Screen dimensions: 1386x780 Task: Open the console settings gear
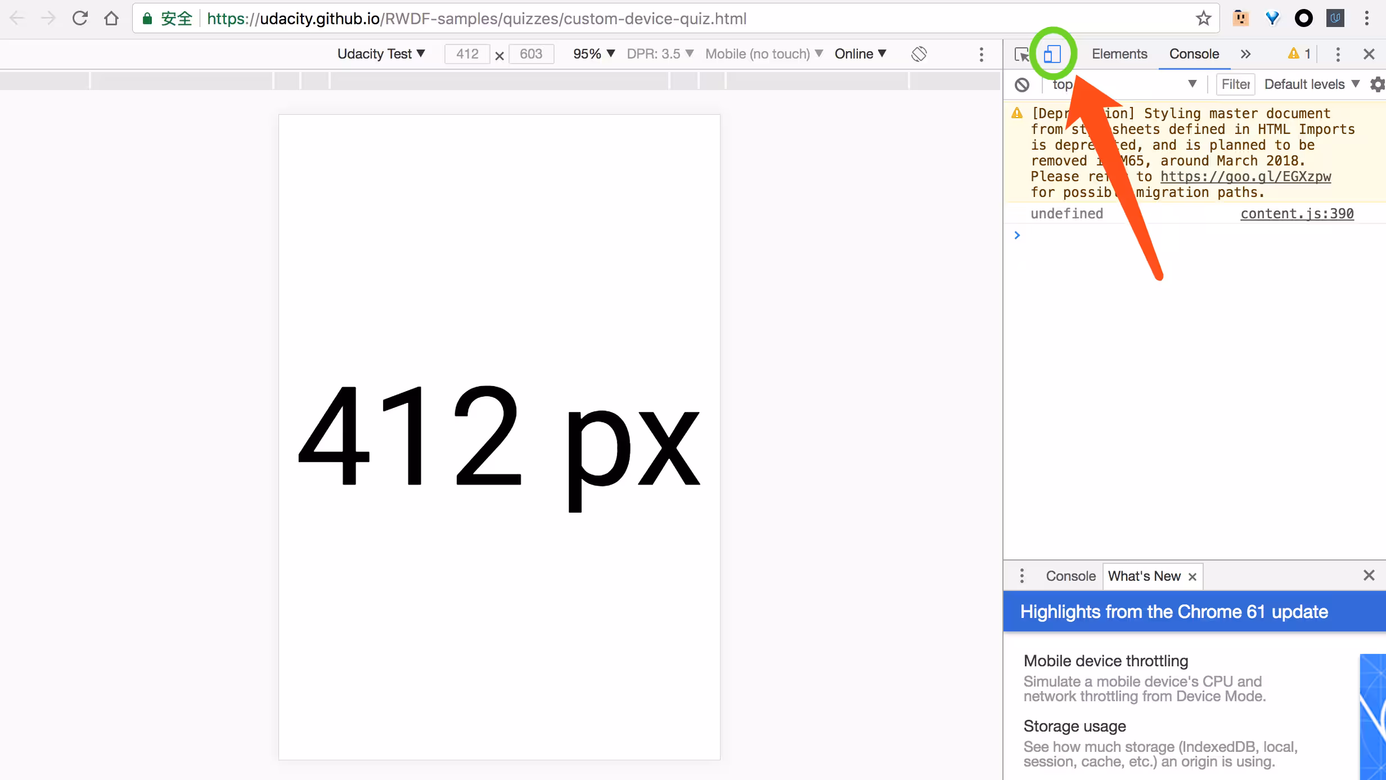tap(1377, 84)
